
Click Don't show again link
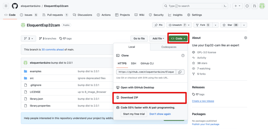click(160, 114)
